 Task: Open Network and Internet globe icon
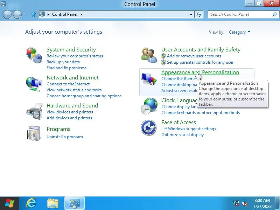coord(34,84)
